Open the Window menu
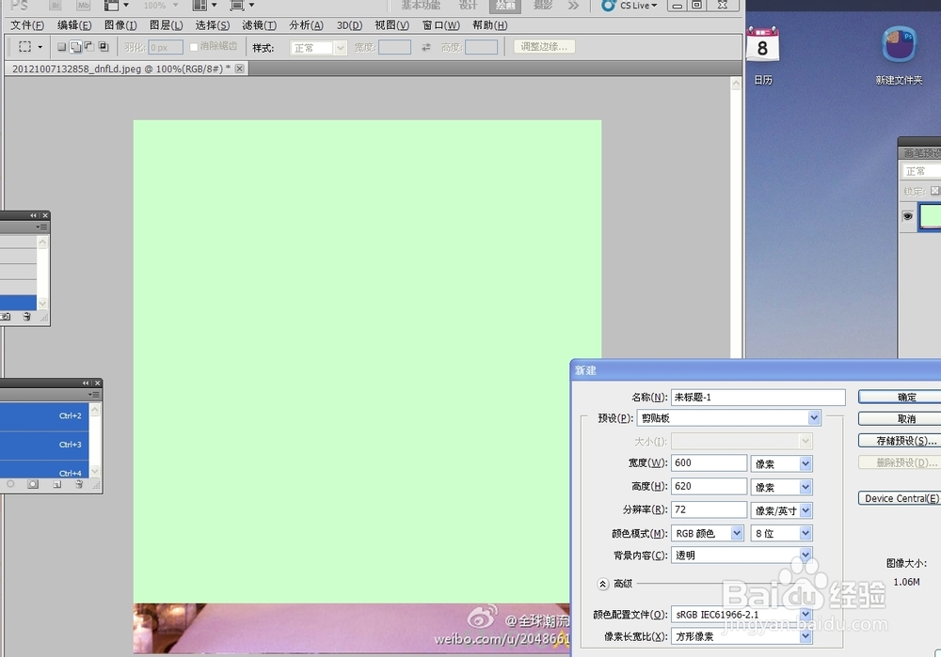The width and height of the screenshot is (941, 657). point(441,25)
